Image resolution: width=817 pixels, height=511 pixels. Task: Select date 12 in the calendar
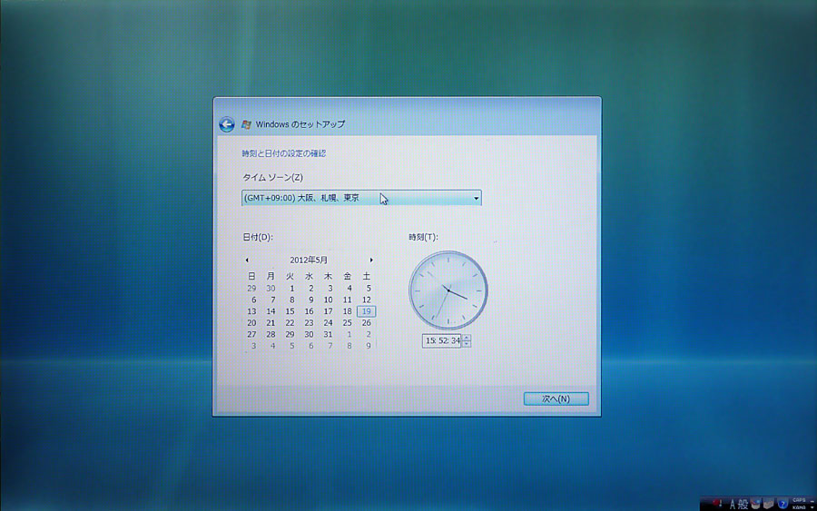[367, 300]
